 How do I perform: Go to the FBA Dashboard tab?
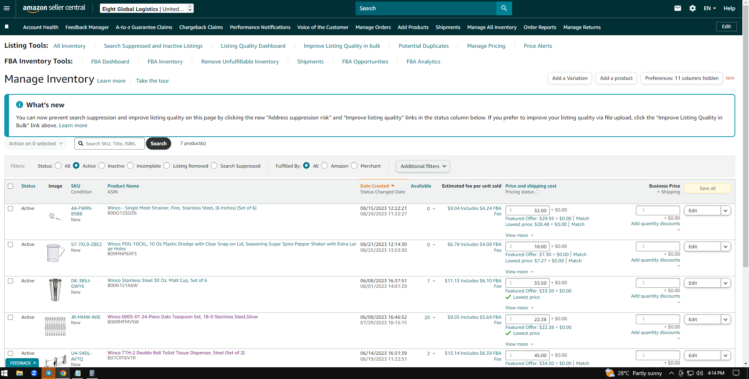point(110,61)
